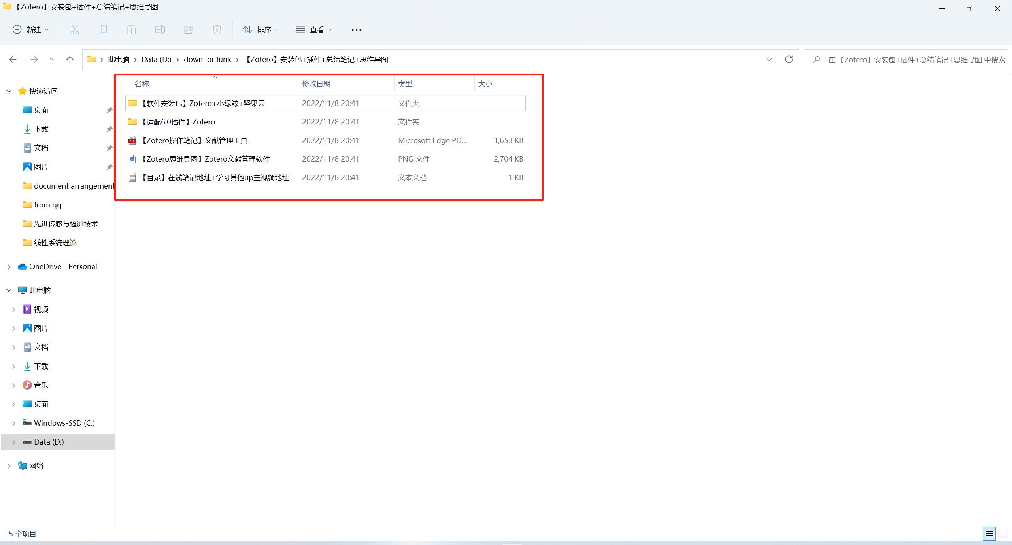Image resolution: width=1012 pixels, height=545 pixels.
Task: Navigate to 'down for funk' breadcrumb
Action: tap(208, 60)
